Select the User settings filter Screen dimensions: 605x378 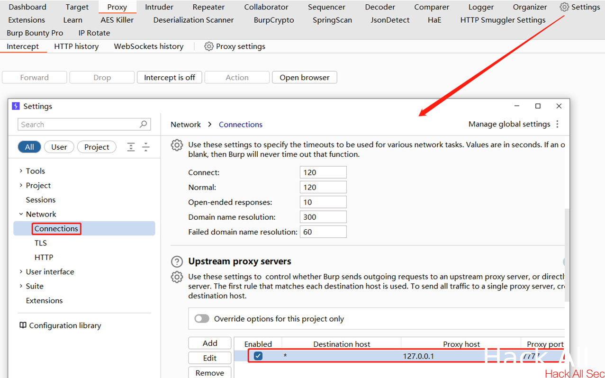[59, 147]
